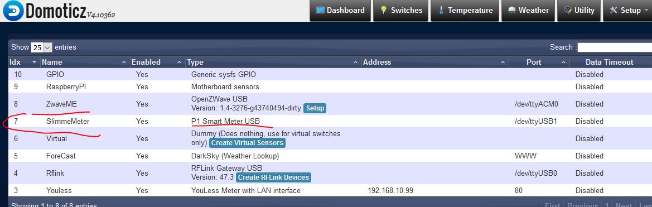
Task: Sort table by Port column
Action: (x=540, y=62)
